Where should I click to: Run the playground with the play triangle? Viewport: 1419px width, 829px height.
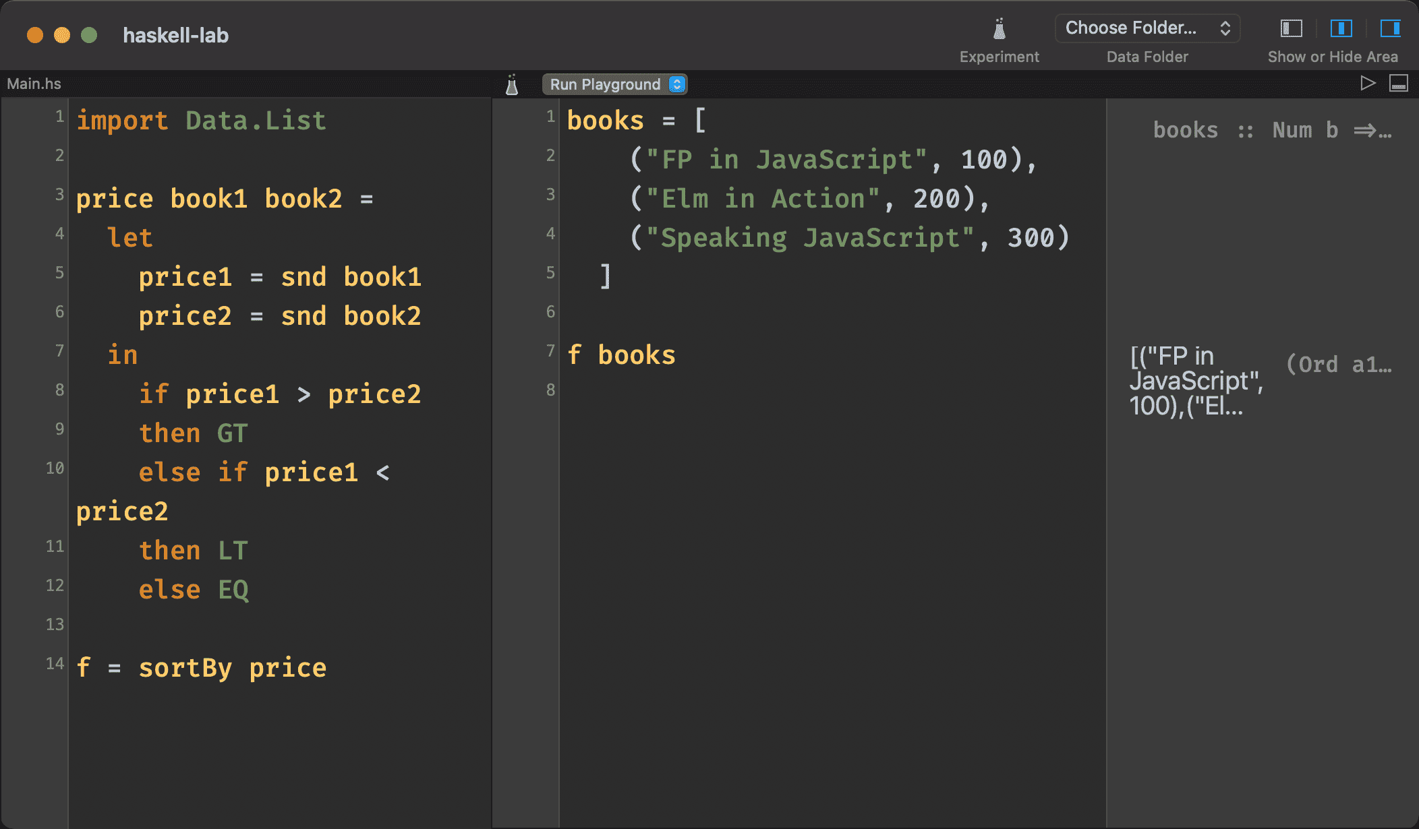pos(1368,84)
